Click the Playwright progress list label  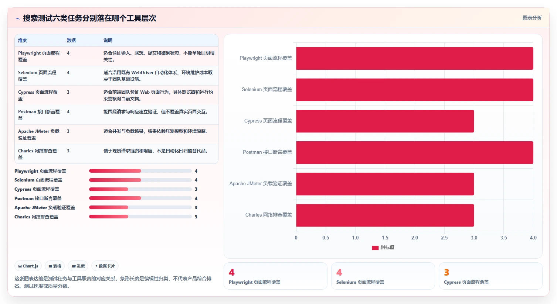click(x=40, y=171)
